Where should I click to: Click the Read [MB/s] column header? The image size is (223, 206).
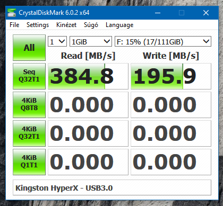coord(88,56)
